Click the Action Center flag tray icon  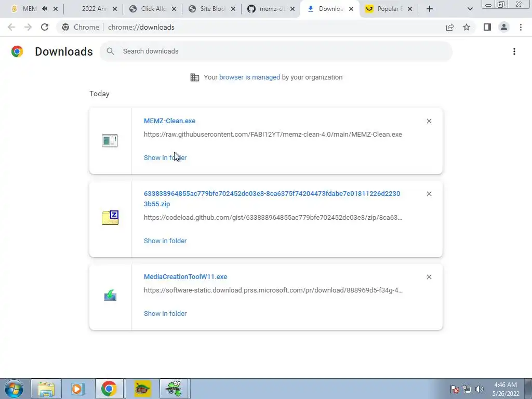coord(455,389)
